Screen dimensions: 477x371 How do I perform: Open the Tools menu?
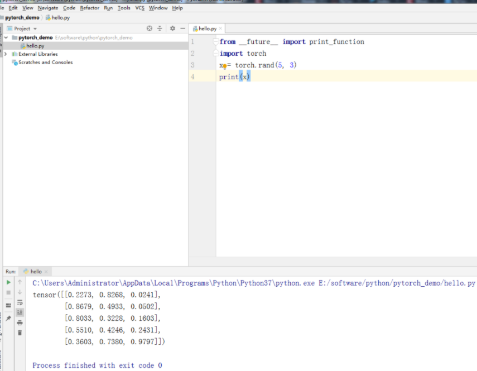click(x=124, y=8)
